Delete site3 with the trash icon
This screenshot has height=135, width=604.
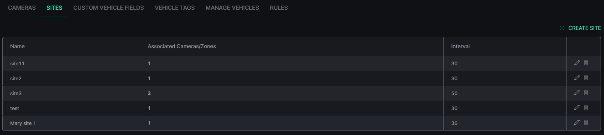click(x=586, y=92)
